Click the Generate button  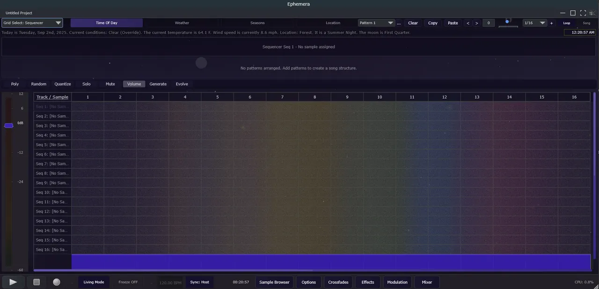click(x=158, y=84)
